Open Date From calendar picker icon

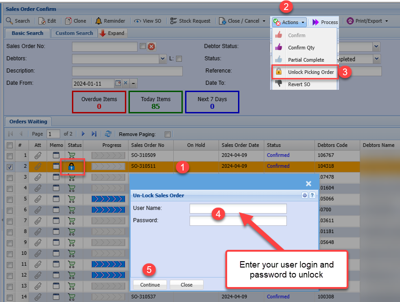pyautogui.click(x=118, y=83)
